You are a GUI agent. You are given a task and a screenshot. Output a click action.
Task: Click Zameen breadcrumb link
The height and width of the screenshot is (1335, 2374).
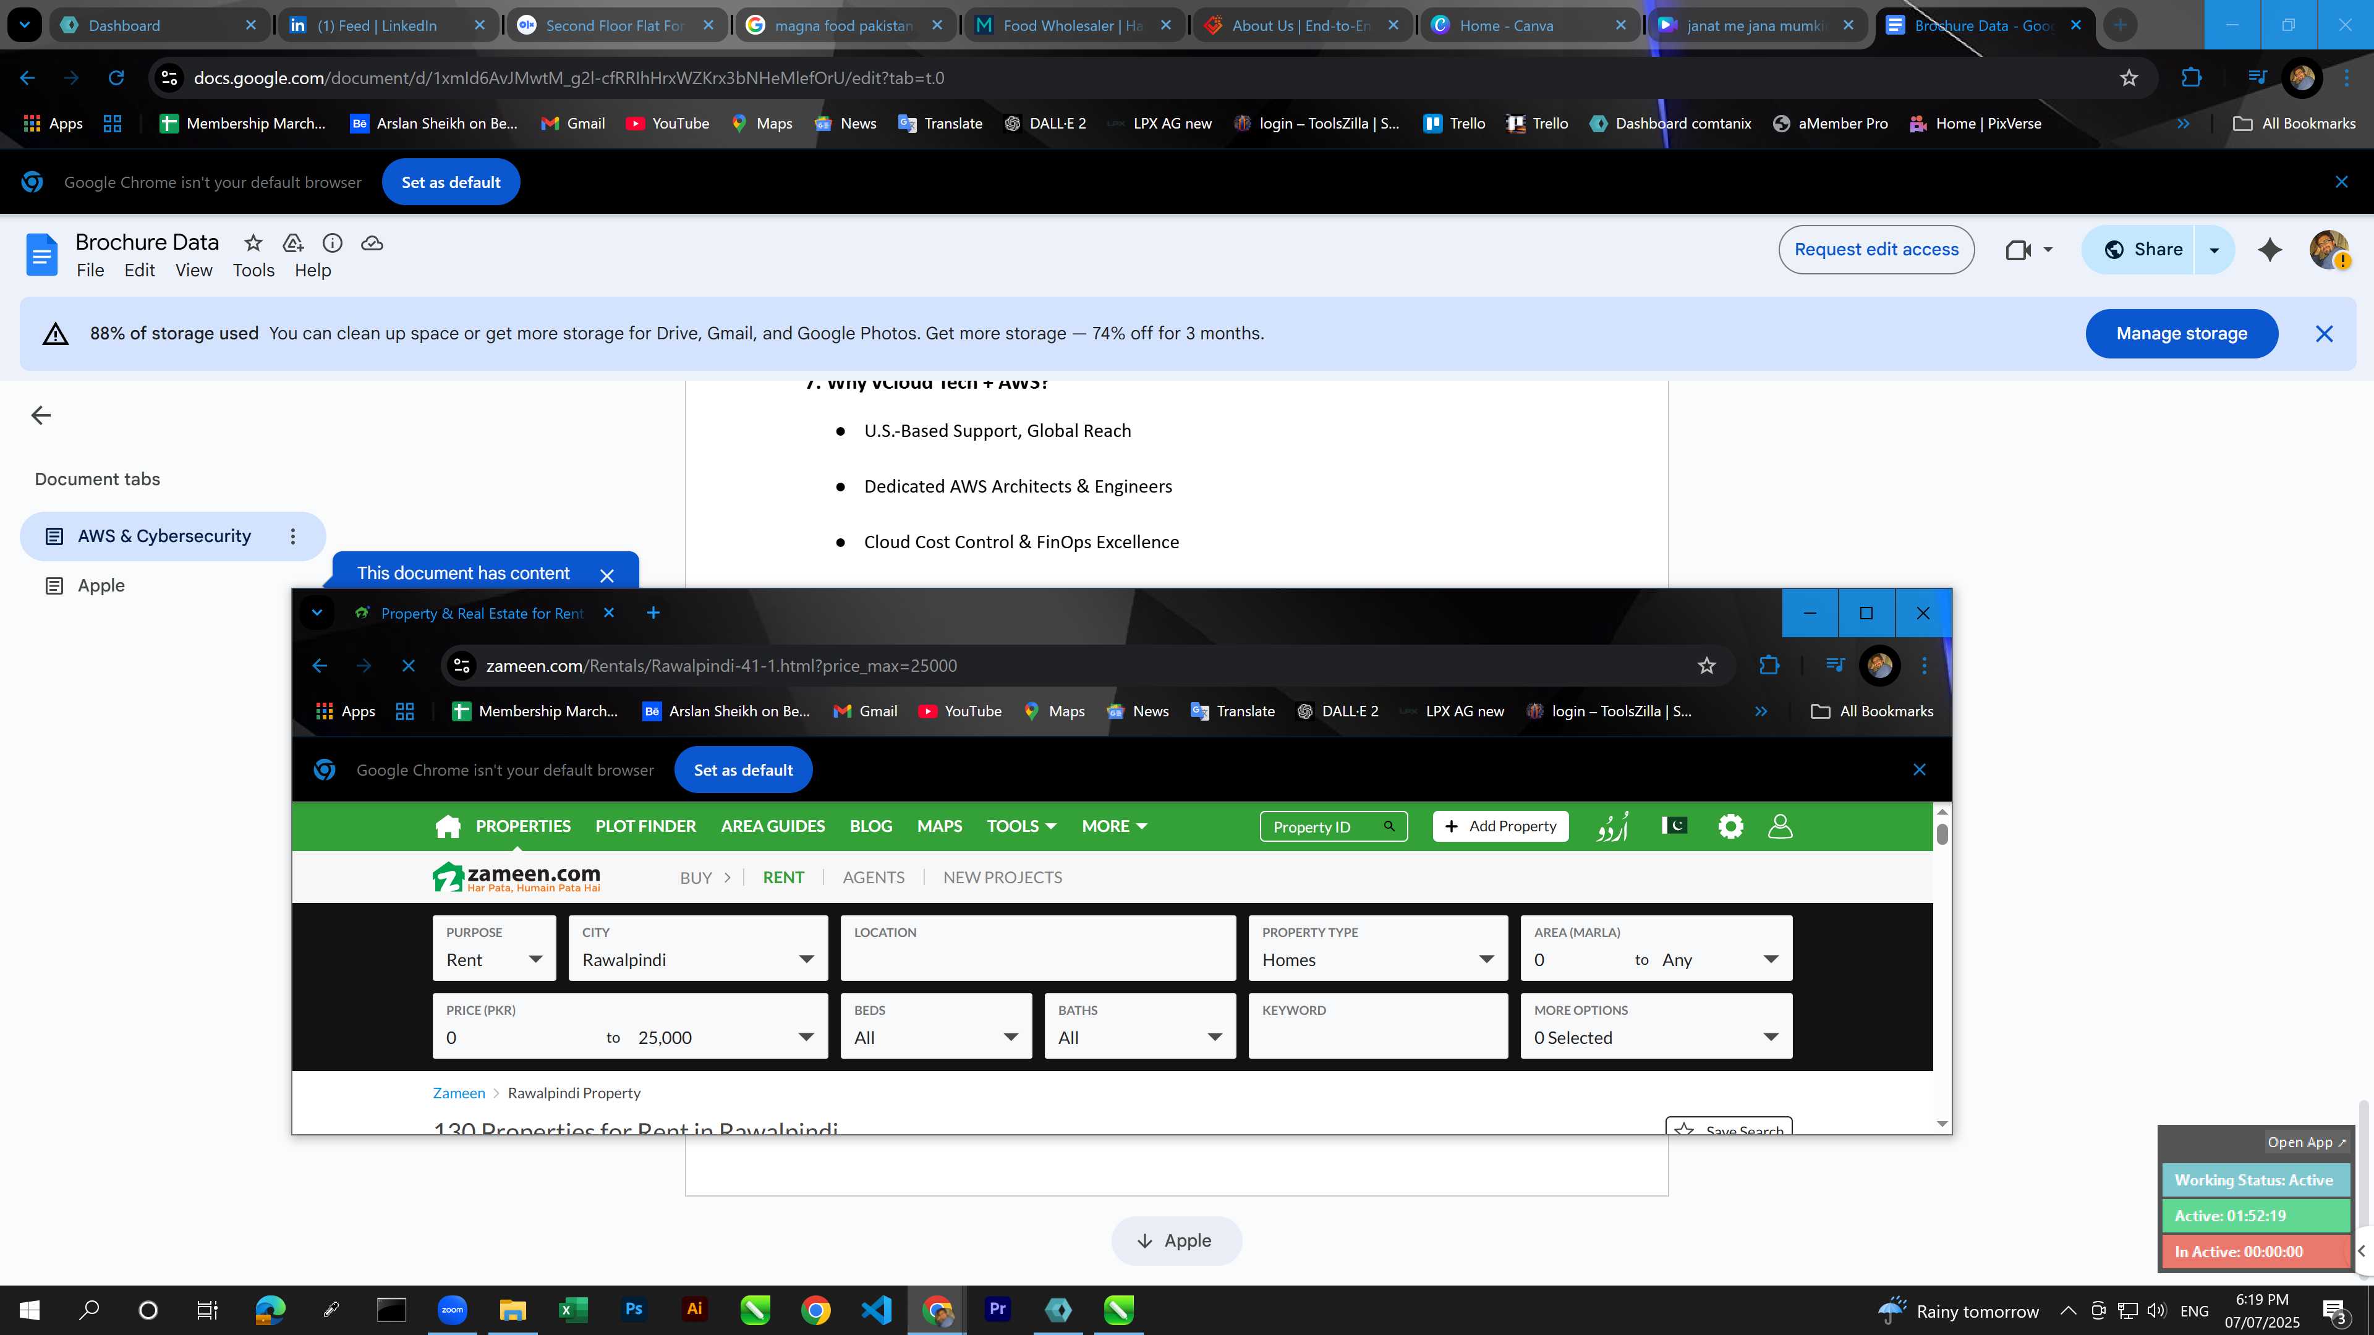click(x=459, y=1093)
